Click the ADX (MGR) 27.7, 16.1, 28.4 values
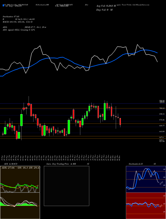The height and width of the screenshot is (219, 166). [24, 27]
